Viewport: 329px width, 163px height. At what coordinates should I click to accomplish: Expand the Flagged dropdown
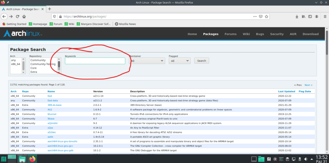179,61
